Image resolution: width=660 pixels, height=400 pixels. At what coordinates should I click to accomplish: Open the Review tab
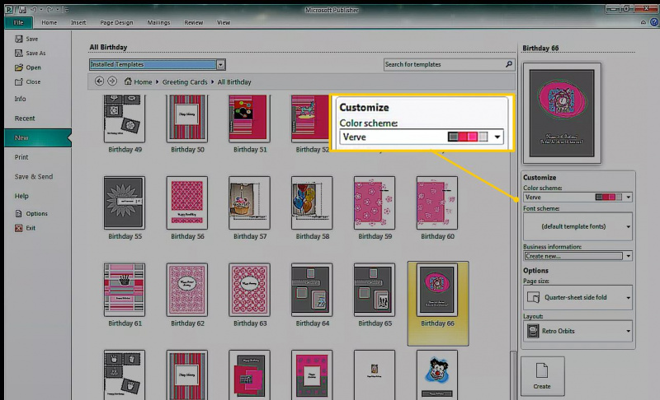pyautogui.click(x=194, y=23)
